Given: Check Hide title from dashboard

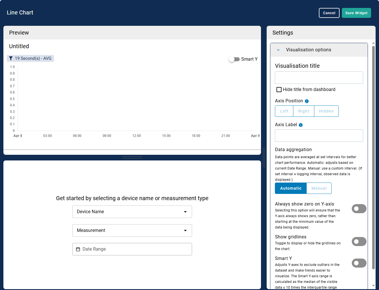Looking at the screenshot, I should coord(279,90).
